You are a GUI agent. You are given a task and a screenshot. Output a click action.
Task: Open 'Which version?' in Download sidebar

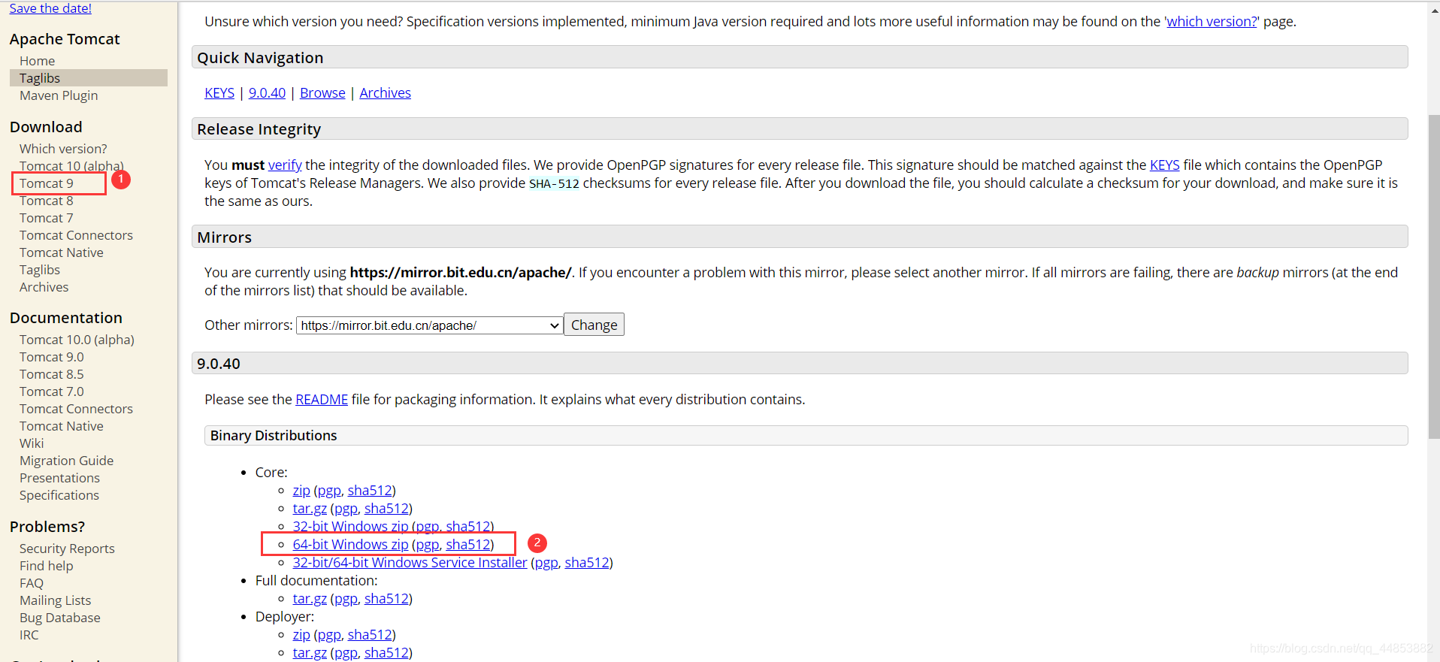click(63, 149)
